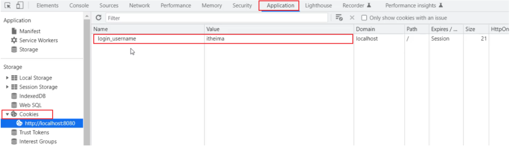Select the Interest Groups database icon
Image resolution: width=510 pixels, height=150 pixels.
pyautogui.click(x=14, y=142)
